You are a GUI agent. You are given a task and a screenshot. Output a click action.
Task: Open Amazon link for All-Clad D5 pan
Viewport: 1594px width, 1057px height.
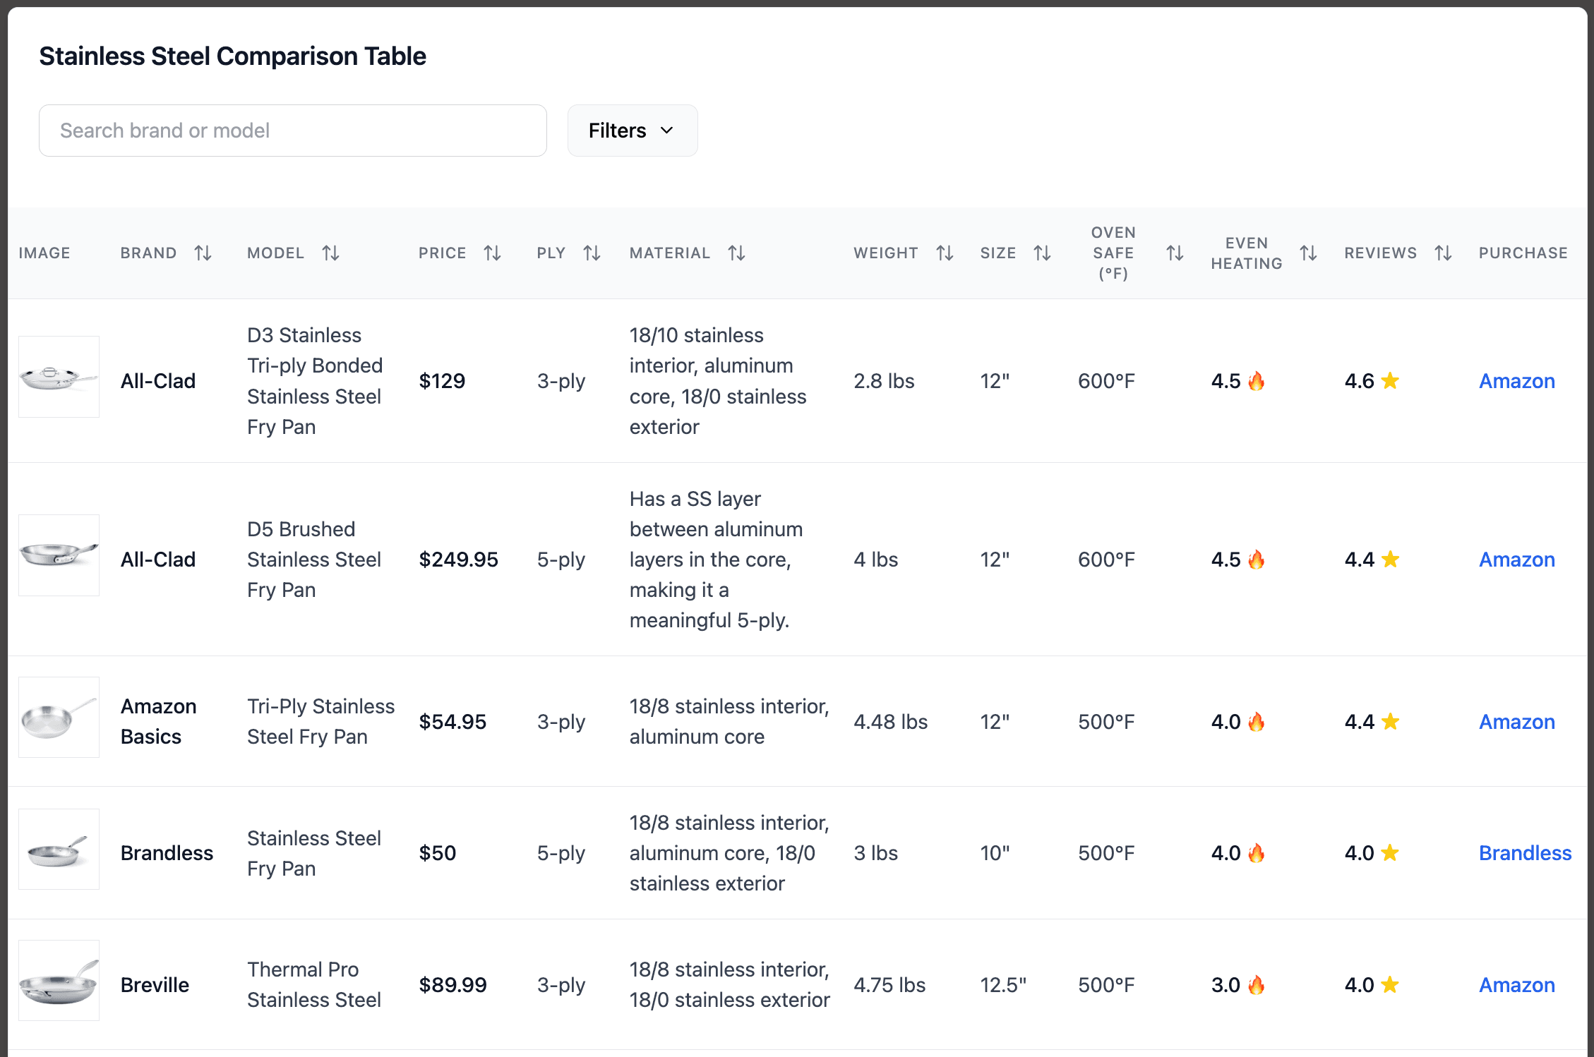(x=1517, y=560)
